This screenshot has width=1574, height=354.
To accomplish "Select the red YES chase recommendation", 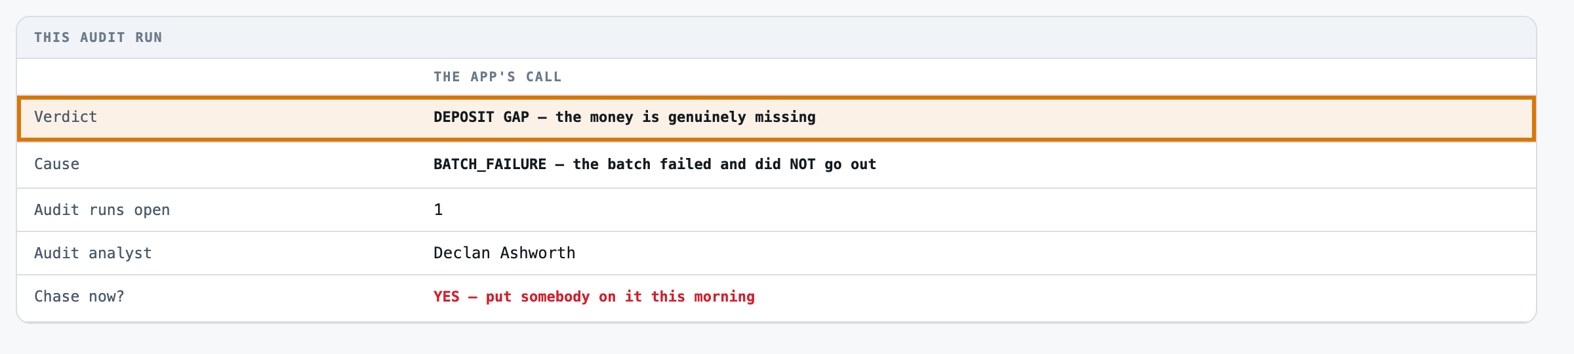I will click(x=594, y=296).
